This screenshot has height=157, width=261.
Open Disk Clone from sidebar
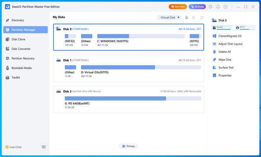[25, 39]
